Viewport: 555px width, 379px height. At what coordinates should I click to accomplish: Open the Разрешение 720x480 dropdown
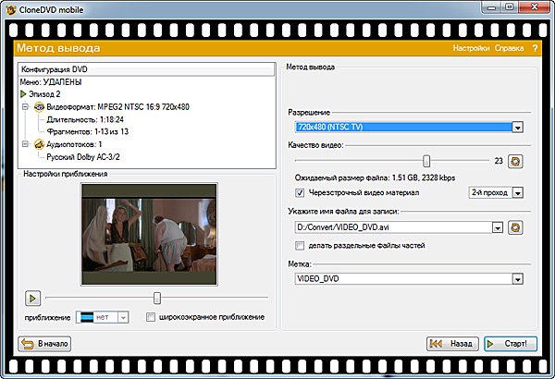point(518,128)
